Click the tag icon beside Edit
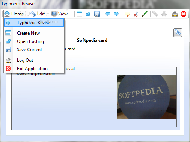Screen dimensions: 190x142 33,14
